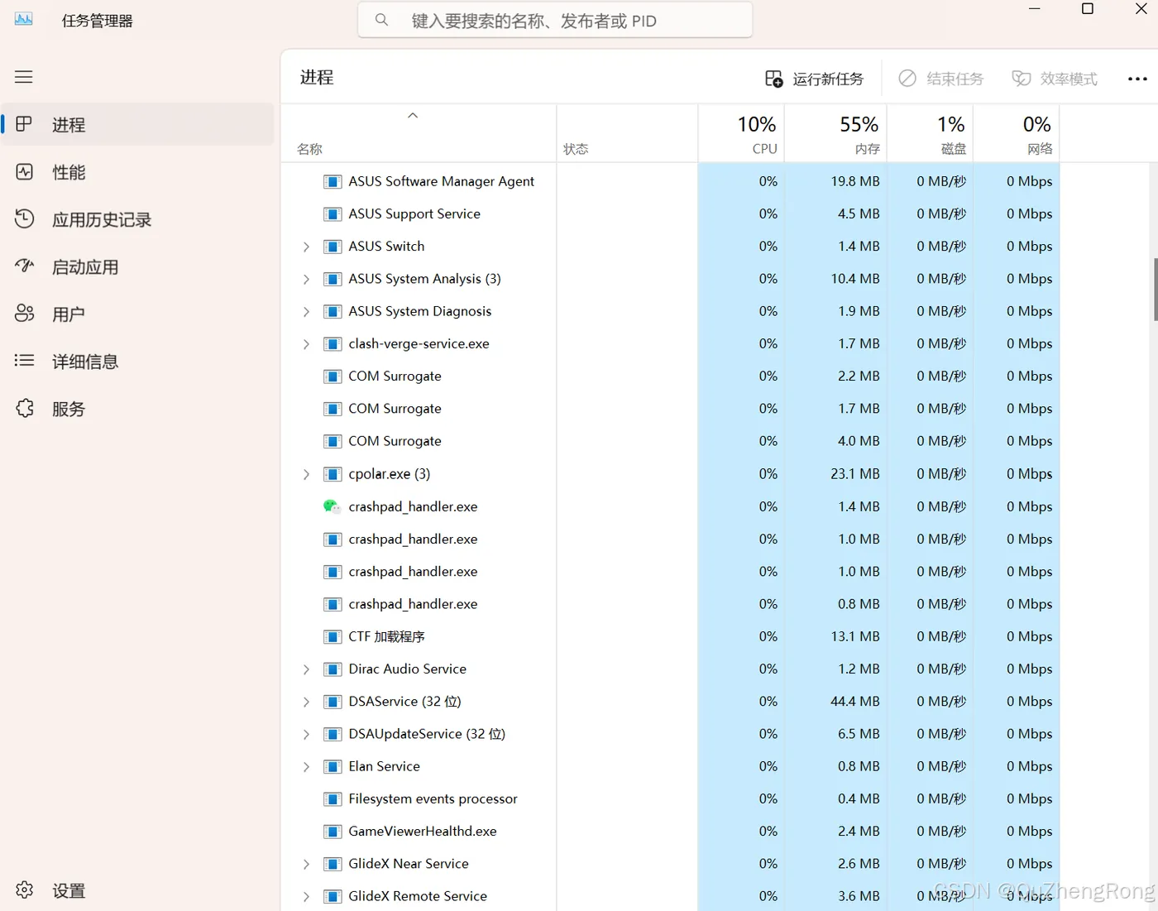Click the run new task icon
The image size is (1158, 911).
pos(774,79)
